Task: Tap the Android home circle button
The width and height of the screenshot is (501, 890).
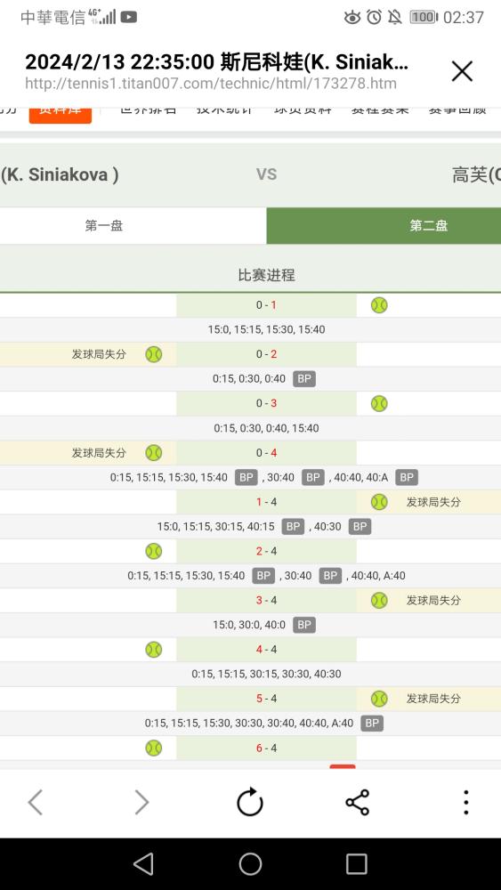Action: (x=250, y=864)
